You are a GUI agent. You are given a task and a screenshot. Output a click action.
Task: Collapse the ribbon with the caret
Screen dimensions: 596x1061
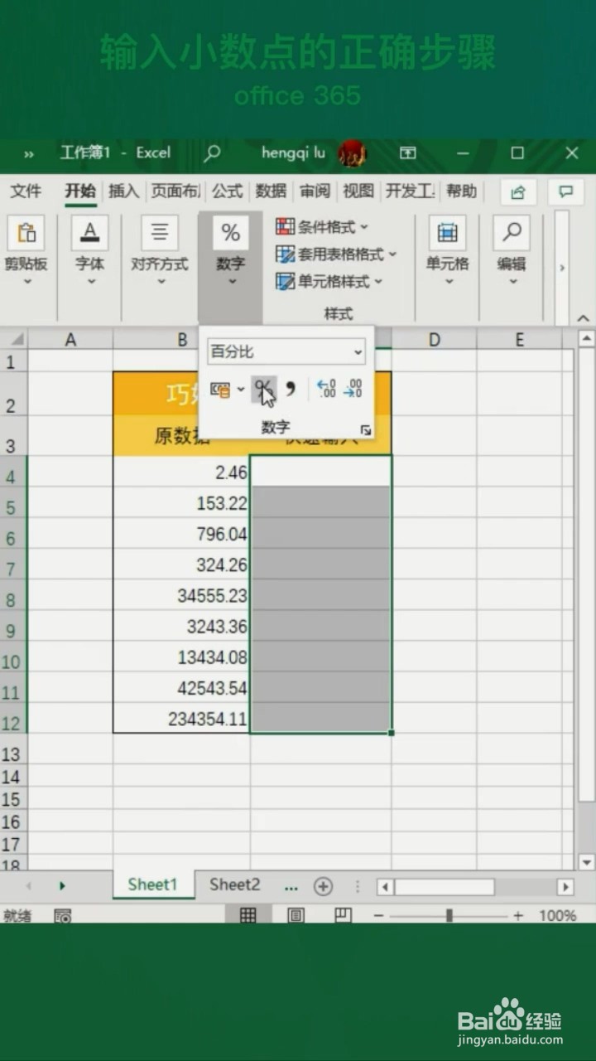pyautogui.click(x=583, y=317)
